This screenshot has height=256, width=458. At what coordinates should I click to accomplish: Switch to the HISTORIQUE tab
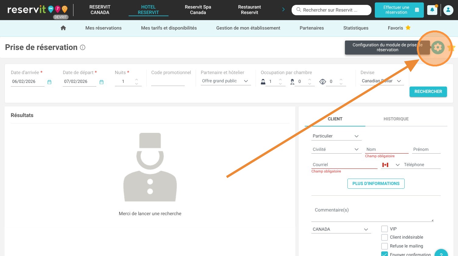click(396, 119)
